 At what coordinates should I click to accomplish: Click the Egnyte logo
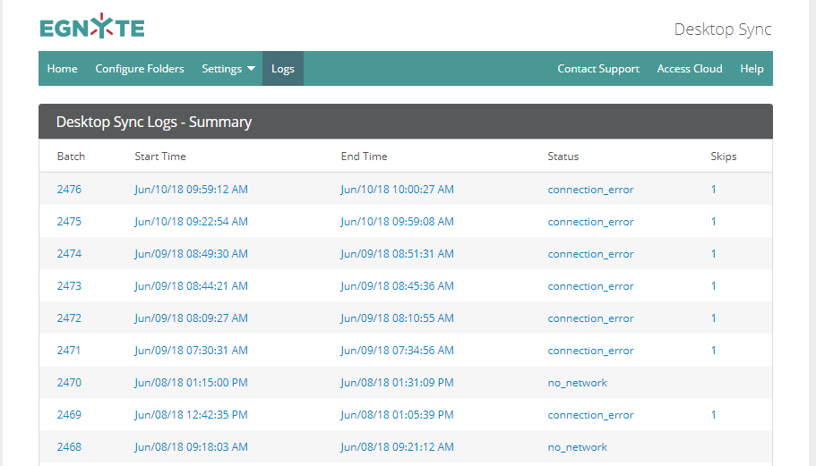click(x=92, y=26)
